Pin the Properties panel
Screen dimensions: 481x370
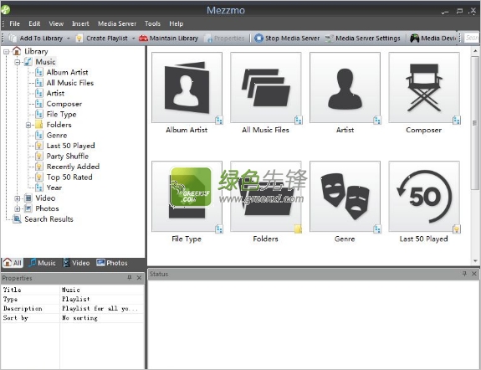coord(130,278)
